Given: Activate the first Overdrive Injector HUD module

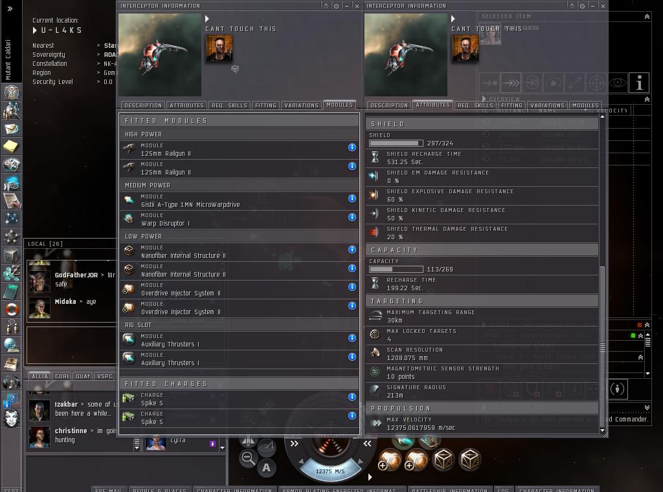Looking at the screenshot, I should pos(390,460).
